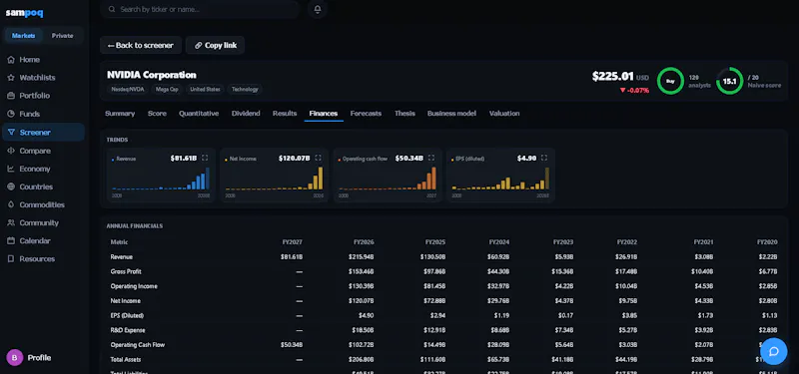This screenshot has height=374, width=799.
Task: Switch to Private mode
Action: (x=62, y=36)
